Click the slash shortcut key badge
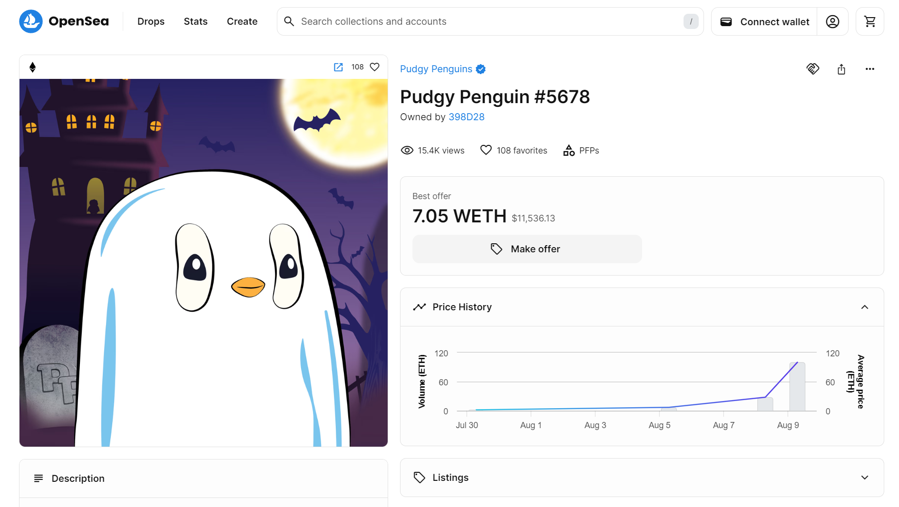Screen dimensions: 899x507 (x=691, y=21)
